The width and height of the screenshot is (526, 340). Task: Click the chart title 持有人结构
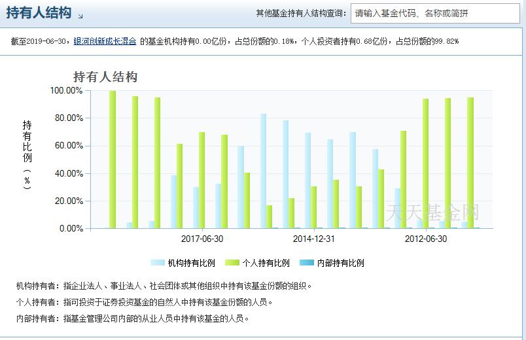pos(105,76)
